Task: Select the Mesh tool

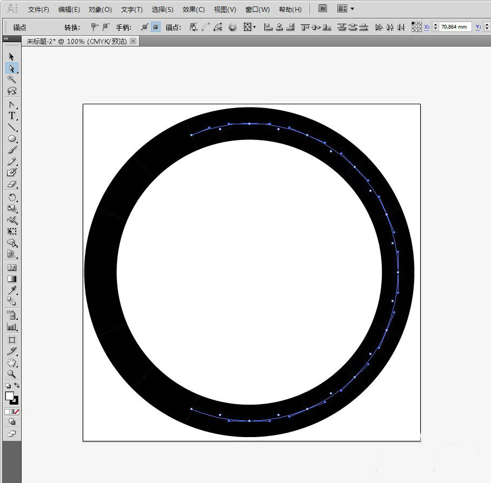Action: tap(11, 267)
